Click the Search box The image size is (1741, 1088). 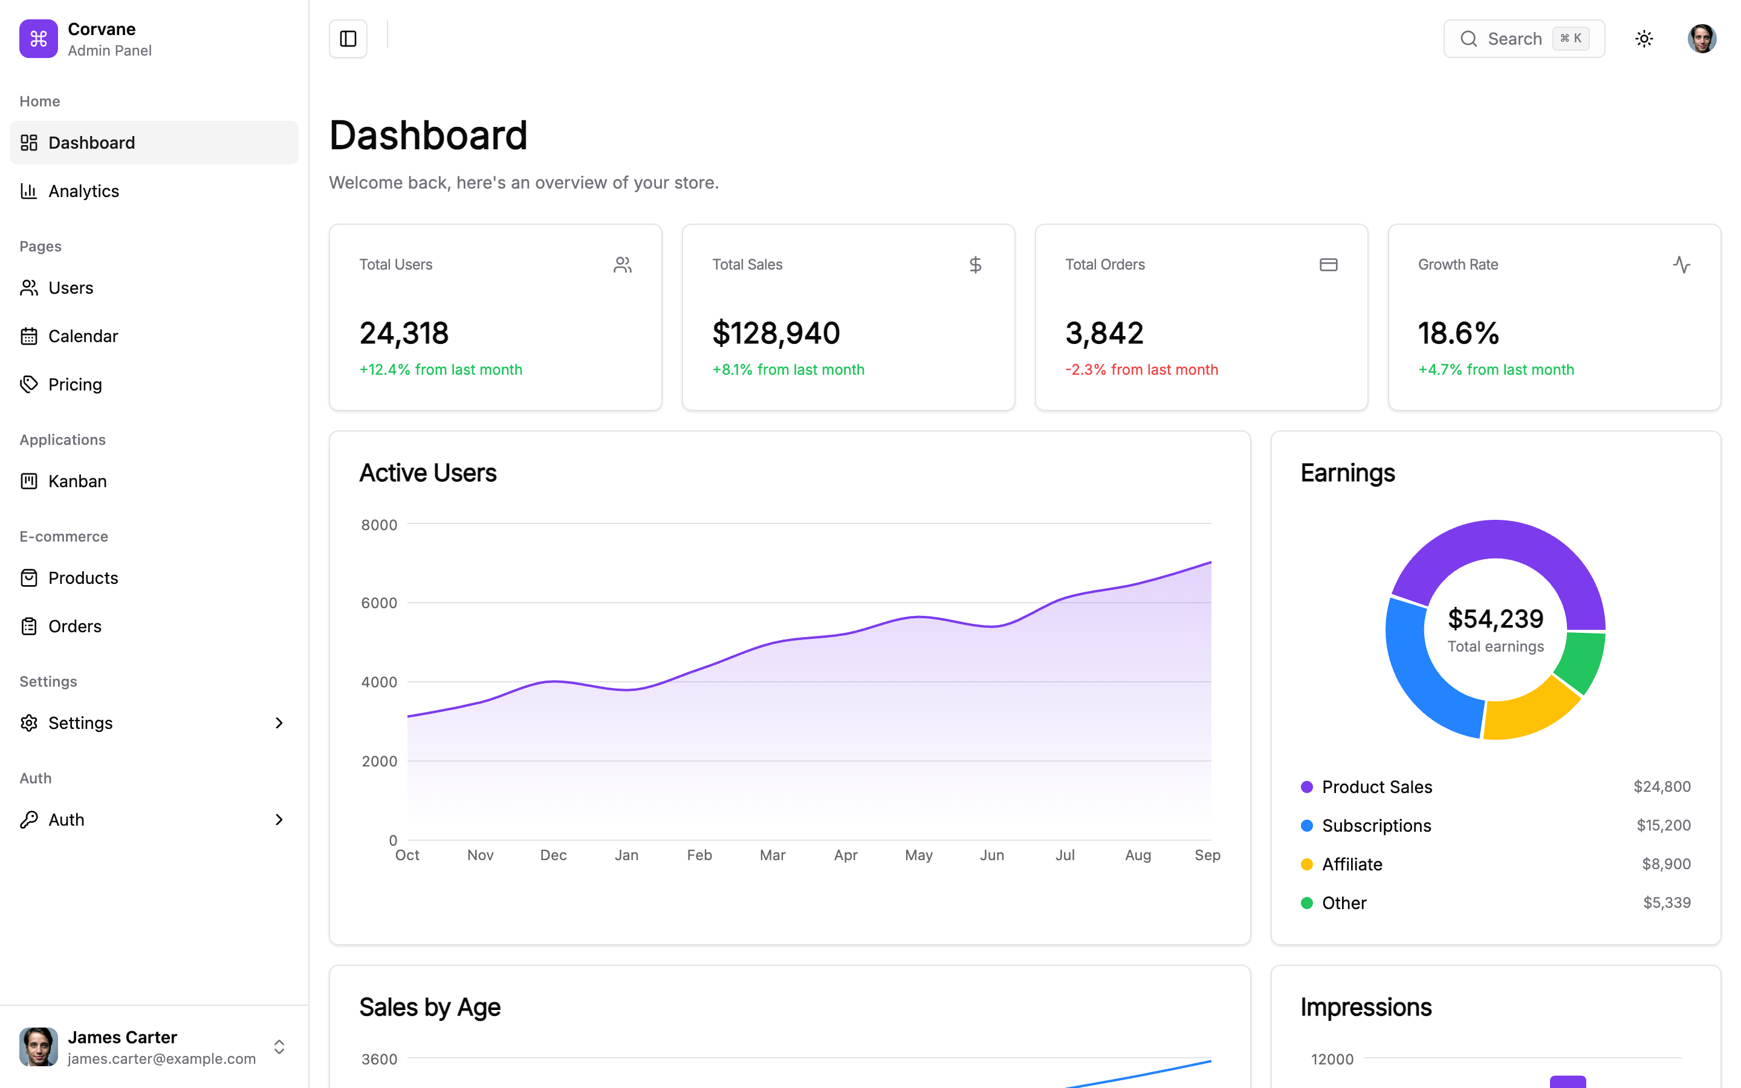1524,39
